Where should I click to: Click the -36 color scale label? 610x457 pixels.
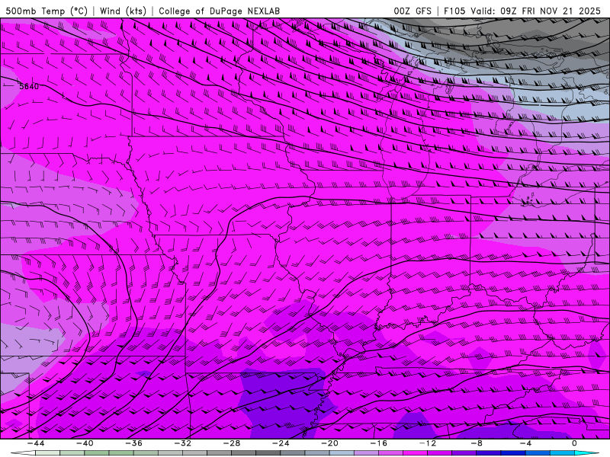tap(134, 443)
